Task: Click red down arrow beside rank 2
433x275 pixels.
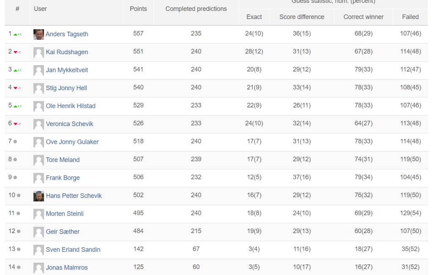Action: [16, 52]
